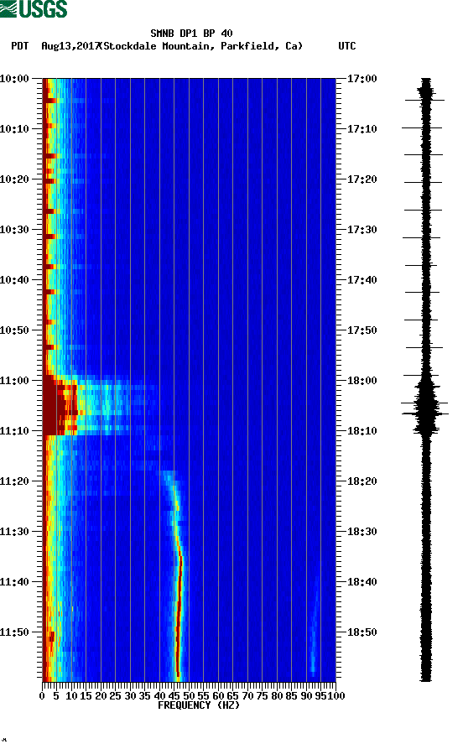Screen dimensions: 463x749
Task: Click the 100 Hz frequency axis label
Action: [336, 696]
